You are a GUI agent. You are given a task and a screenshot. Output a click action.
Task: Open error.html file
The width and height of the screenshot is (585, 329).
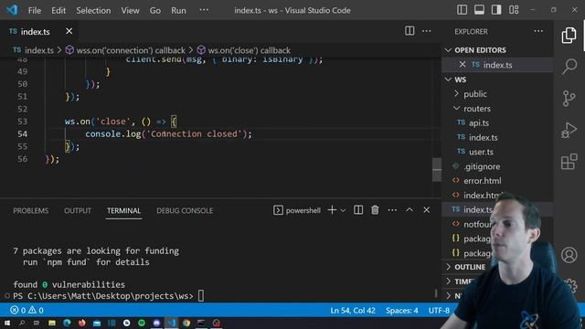pos(483,181)
